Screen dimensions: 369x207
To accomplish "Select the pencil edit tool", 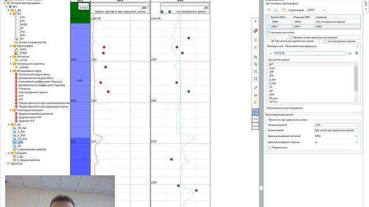I will tap(255, 88).
